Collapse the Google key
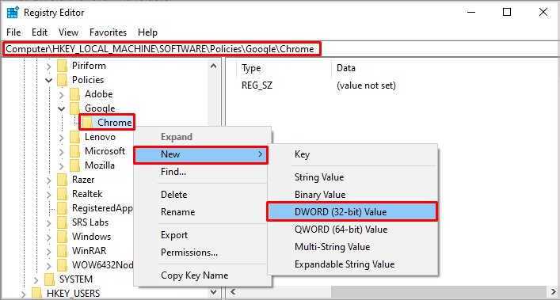The width and height of the screenshot is (560, 300). click(62, 108)
